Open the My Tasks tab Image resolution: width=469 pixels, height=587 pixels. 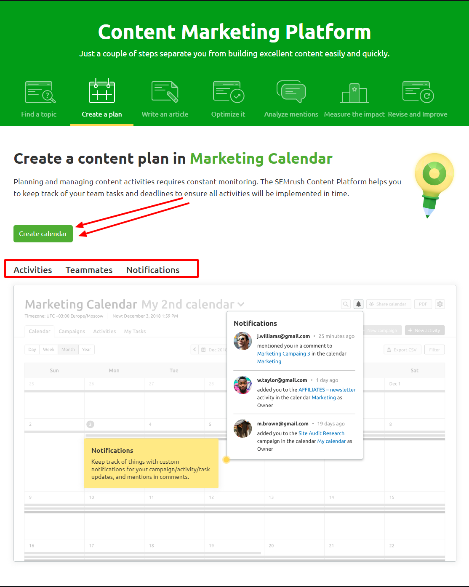click(x=135, y=332)
